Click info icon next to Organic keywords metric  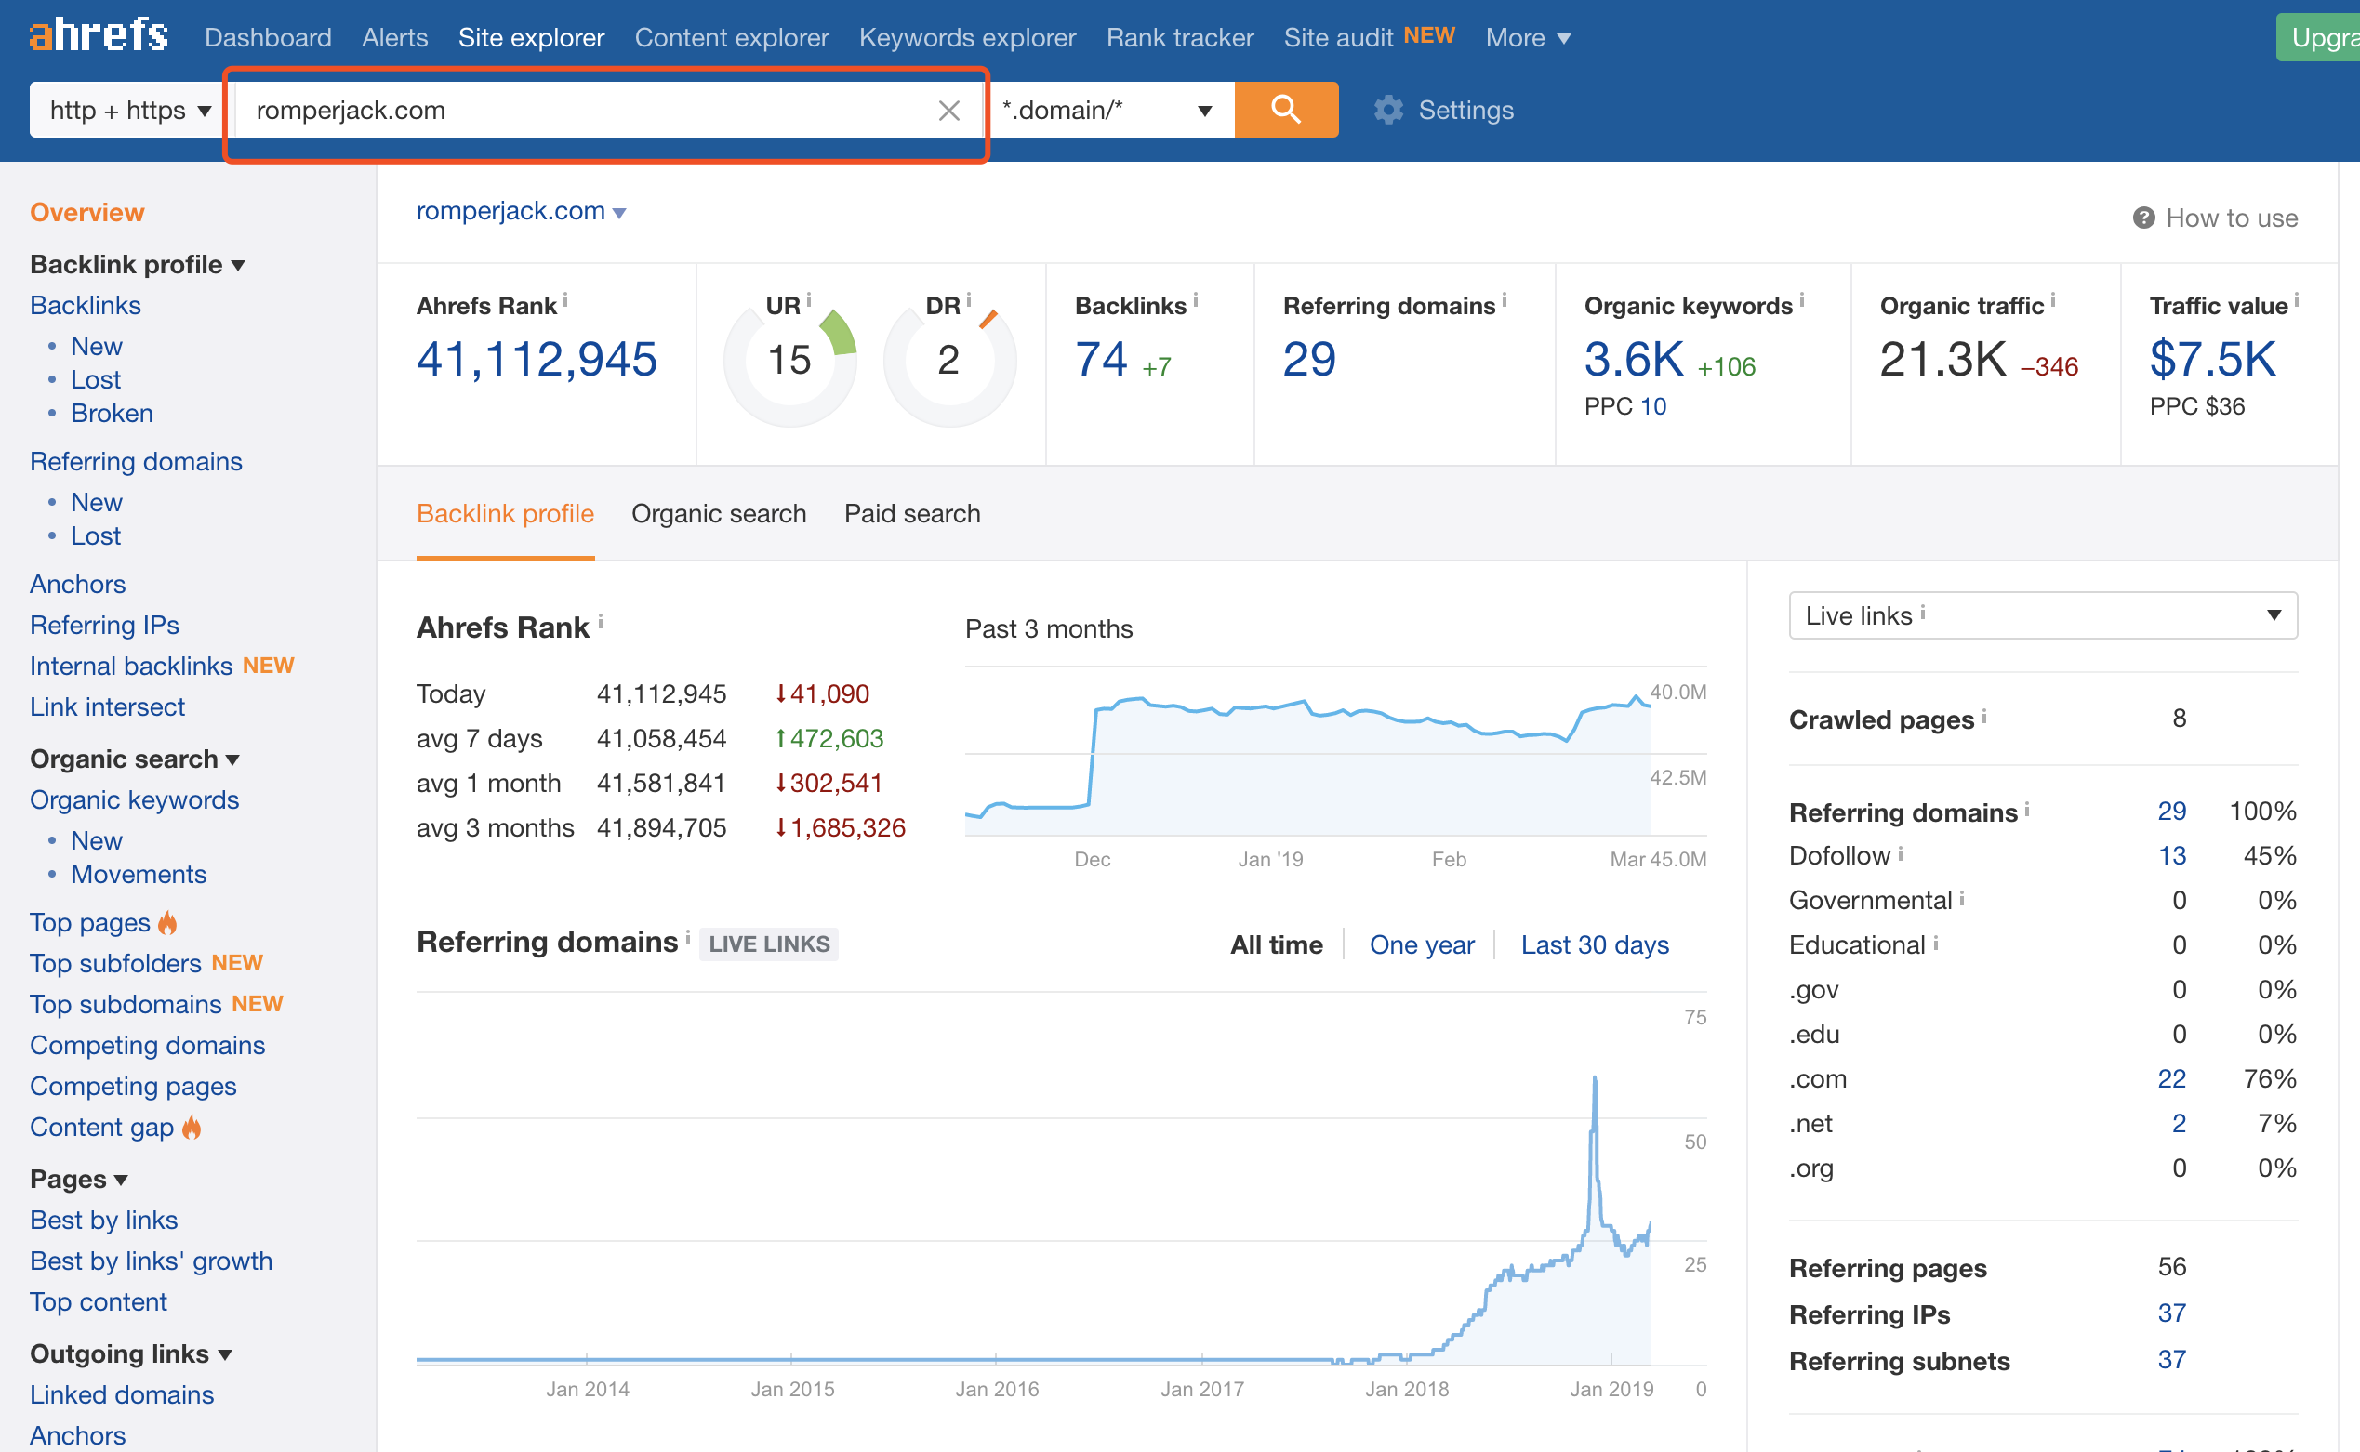(1802, 300)
